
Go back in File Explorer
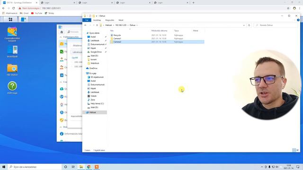[85, 25]
